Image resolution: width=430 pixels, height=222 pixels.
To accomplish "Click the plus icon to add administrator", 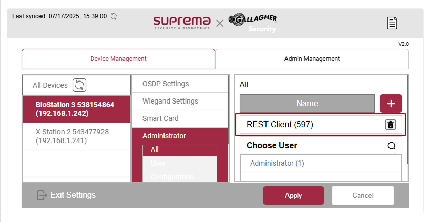I will click(391, 104).
